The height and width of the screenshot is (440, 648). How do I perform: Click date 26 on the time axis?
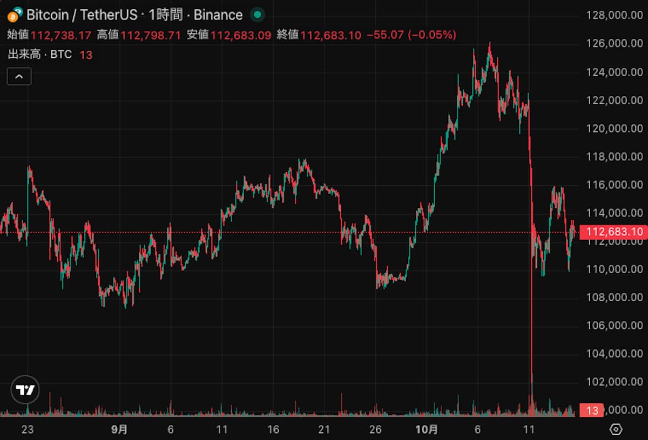pyautogui.click(x=375, y=429)
